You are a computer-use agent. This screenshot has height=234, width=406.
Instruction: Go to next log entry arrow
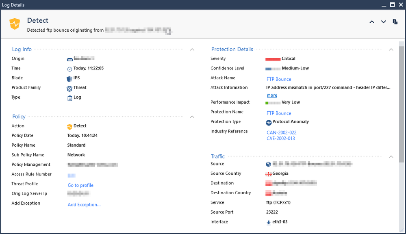coord(383,22)
